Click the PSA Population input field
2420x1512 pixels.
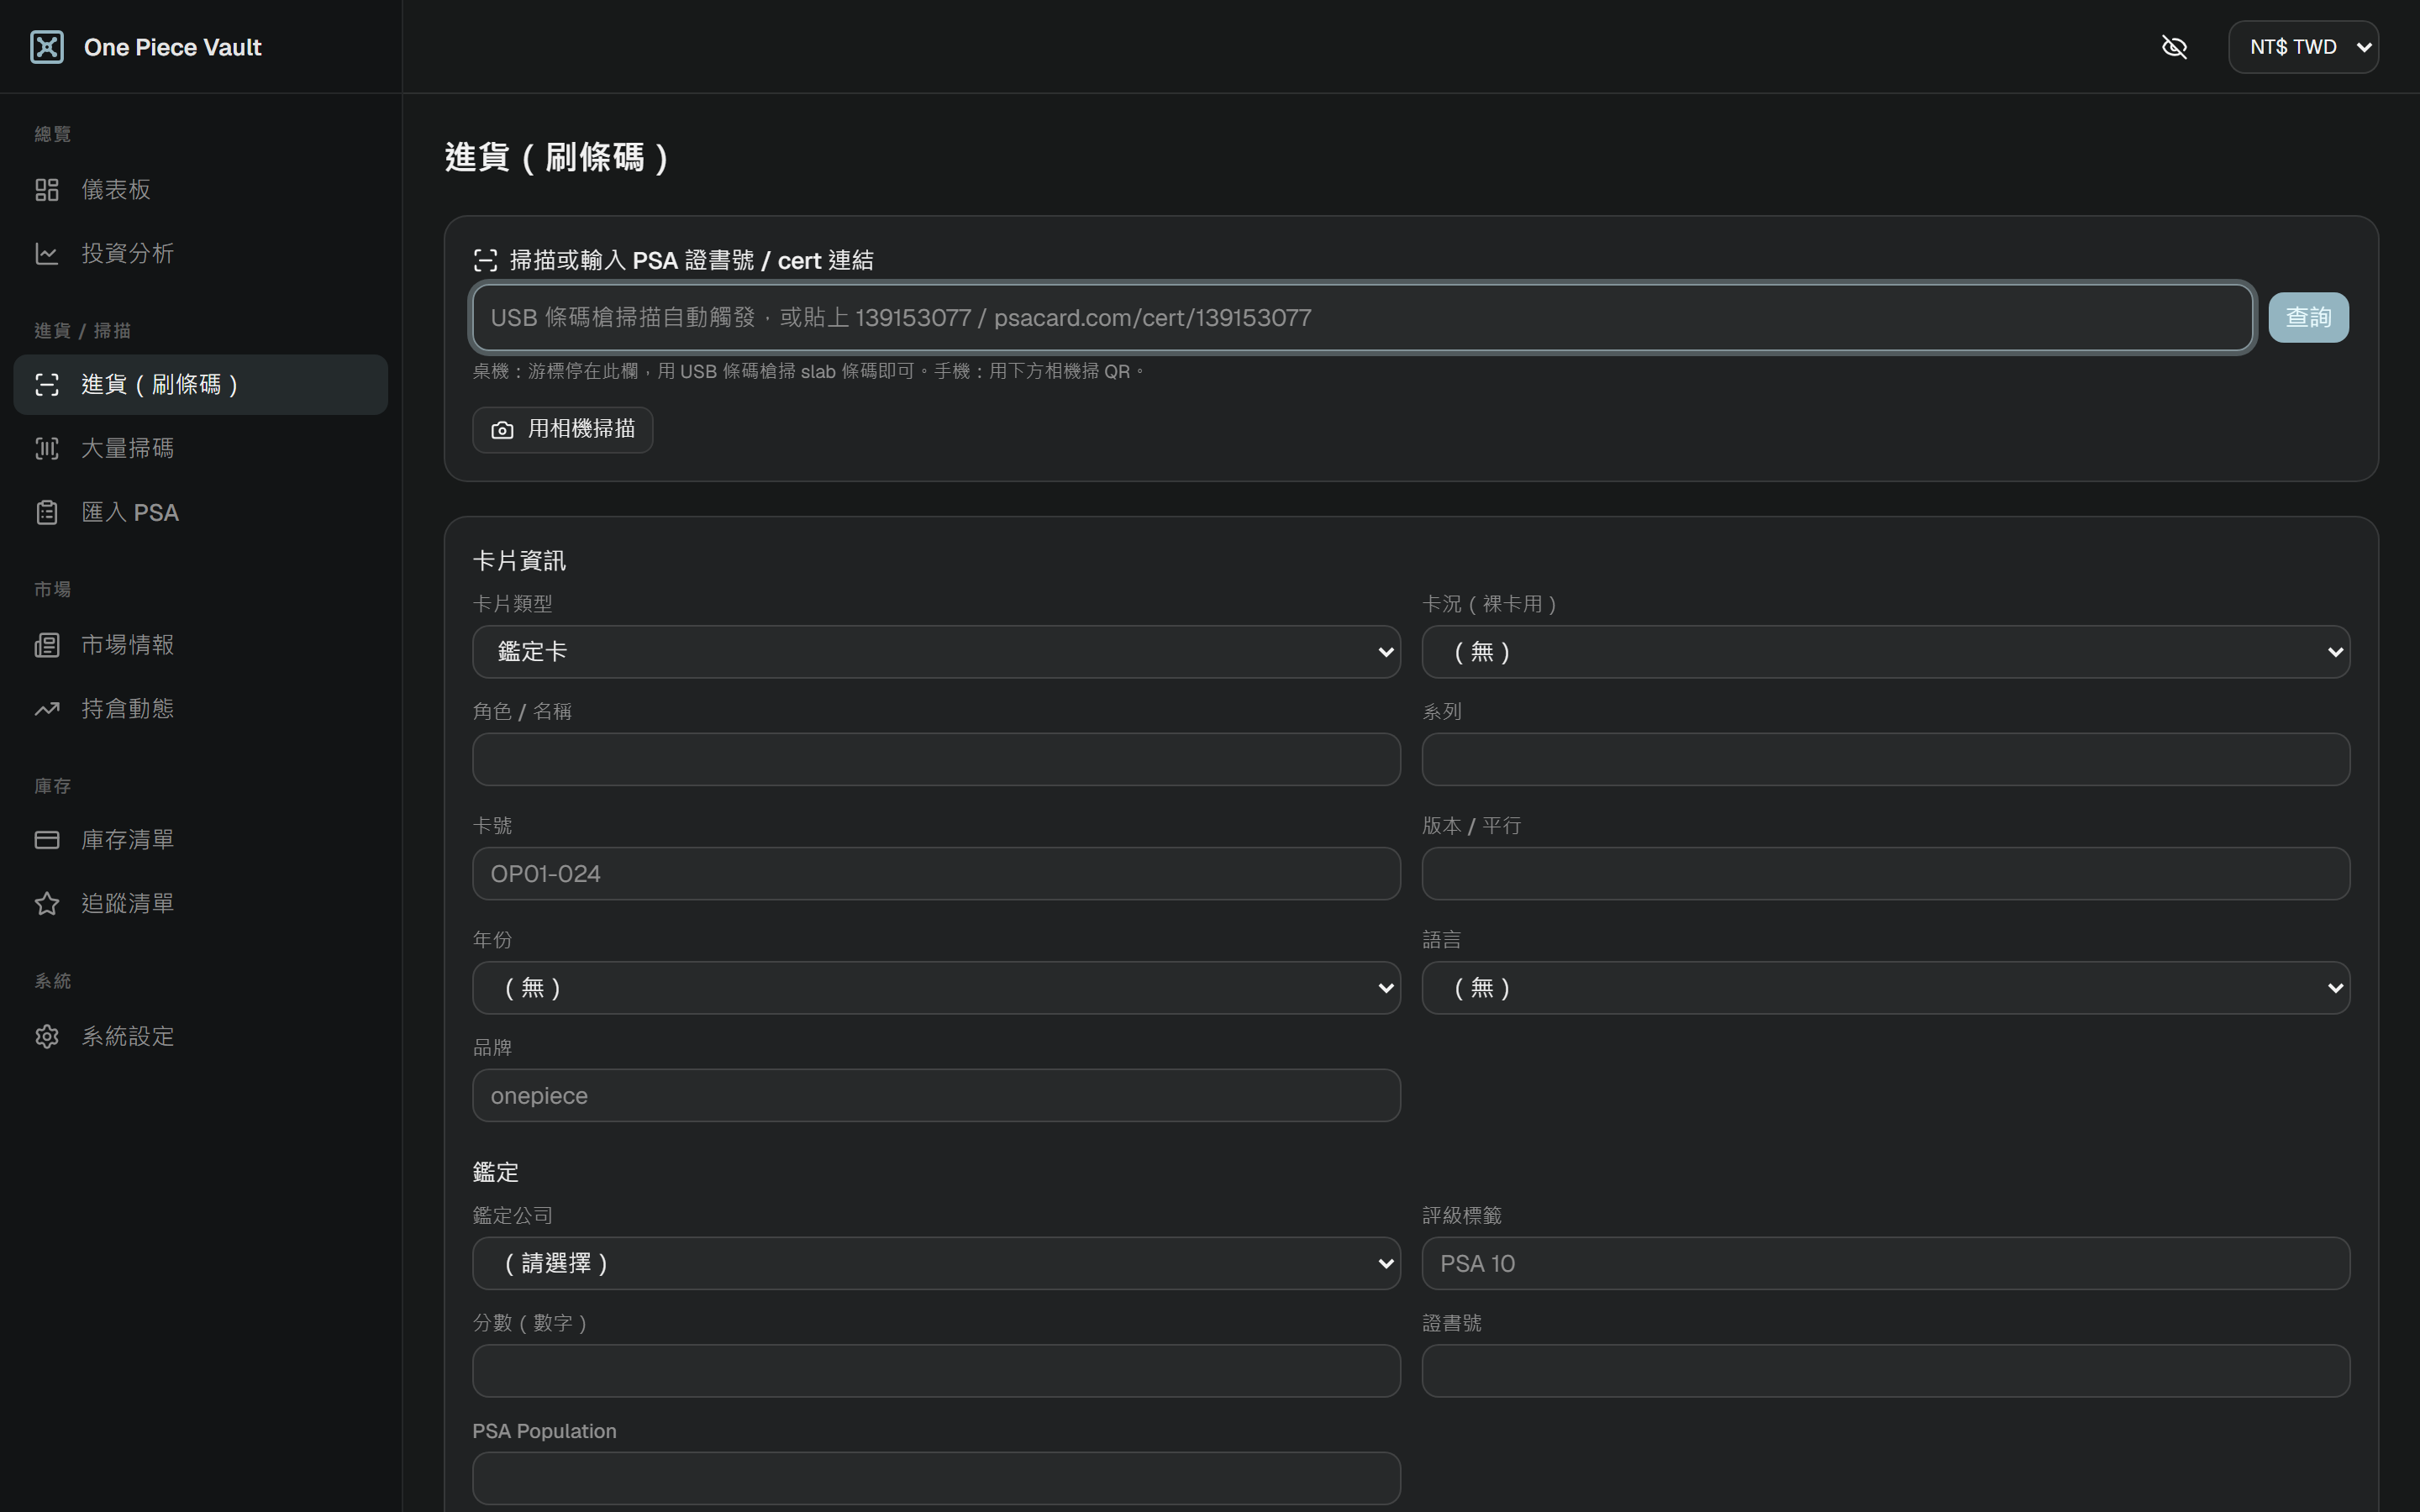[x=936, y=1479]
